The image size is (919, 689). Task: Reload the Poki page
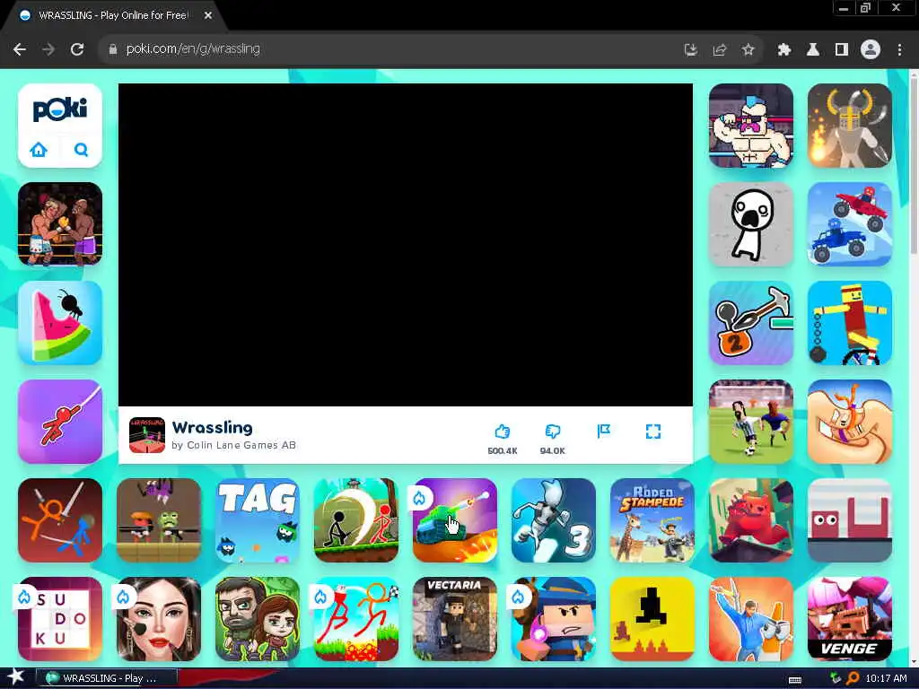coord(77,49)
